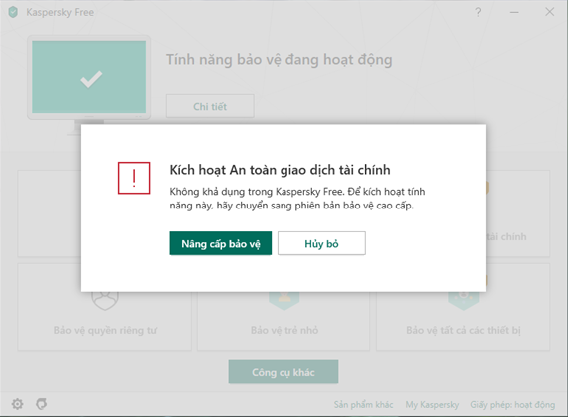Open the My Kaspersky link

coord(432,404)
